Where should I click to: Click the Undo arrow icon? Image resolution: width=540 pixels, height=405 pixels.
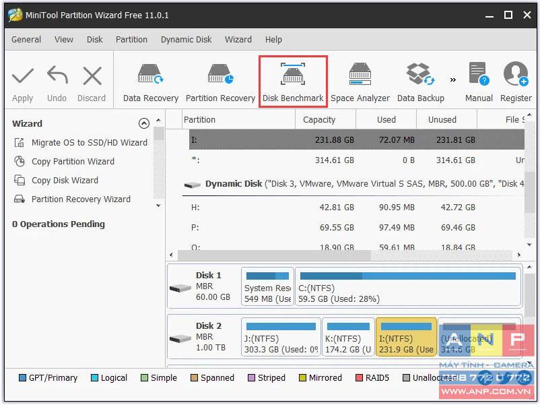[57, 75]
